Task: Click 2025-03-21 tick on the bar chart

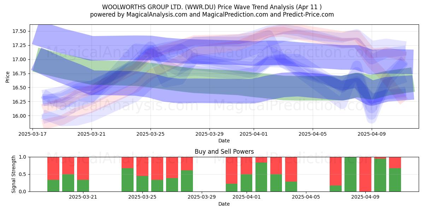Action: pyautogui.click(x=83, y=197)
